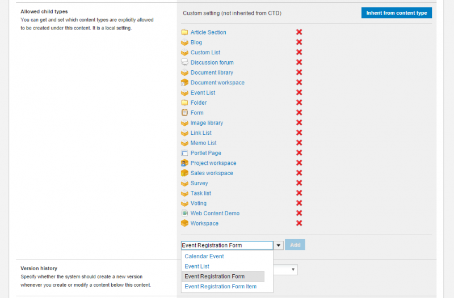Remove Voting with its red X

(299, 203)
